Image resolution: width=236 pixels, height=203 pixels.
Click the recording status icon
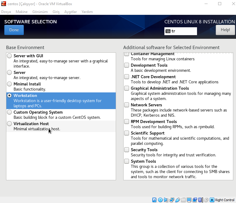click(x=195, y=200)
